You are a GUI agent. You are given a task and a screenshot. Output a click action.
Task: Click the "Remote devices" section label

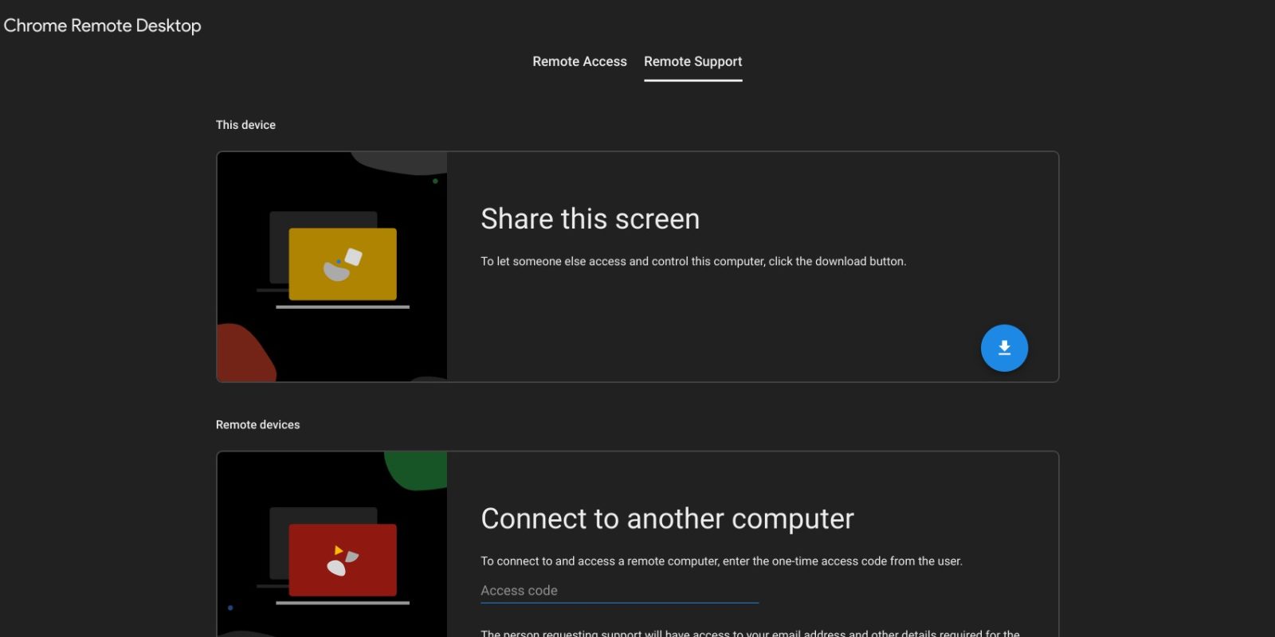point(257,425)
